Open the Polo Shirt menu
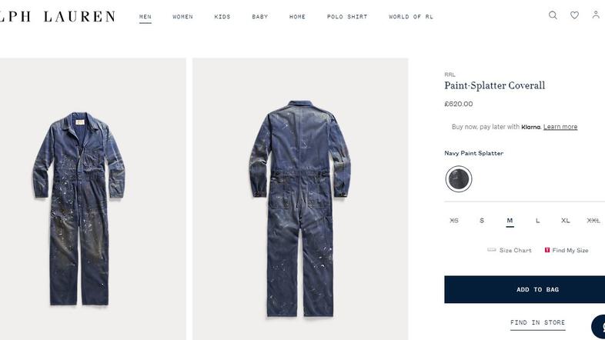The height and width of the screenshot is (340, 605). coord(347,17)
